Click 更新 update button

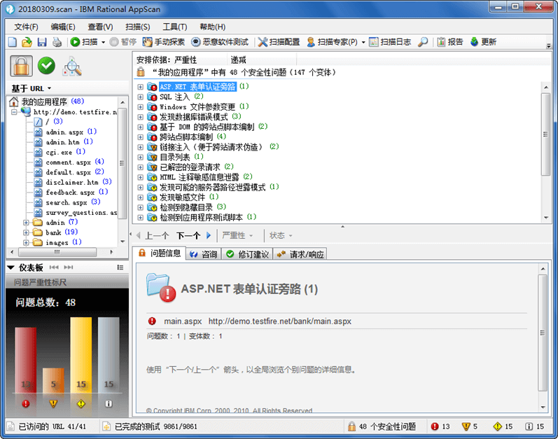pyautogui.click(x=483, y=42)
